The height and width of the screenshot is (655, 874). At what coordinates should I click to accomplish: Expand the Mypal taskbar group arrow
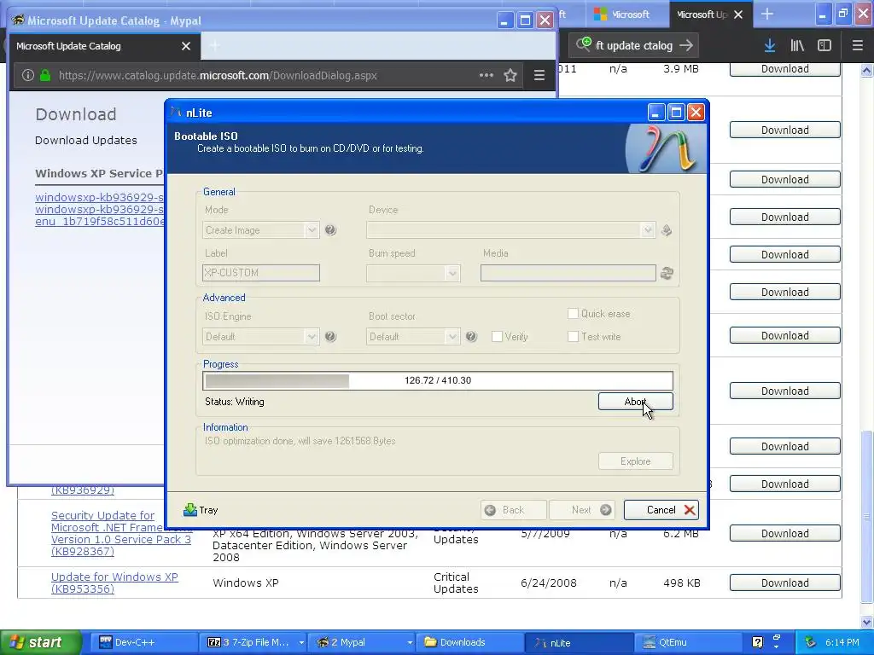410,642
